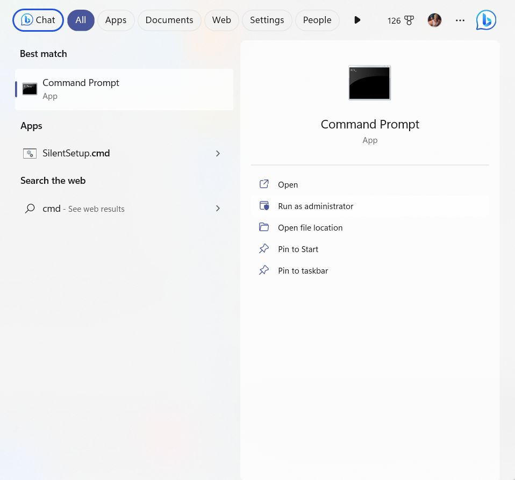Open the user profile avatar
The width and height of the screenshot is (515, 480).
pyautogui.click(x=434, y=20)
